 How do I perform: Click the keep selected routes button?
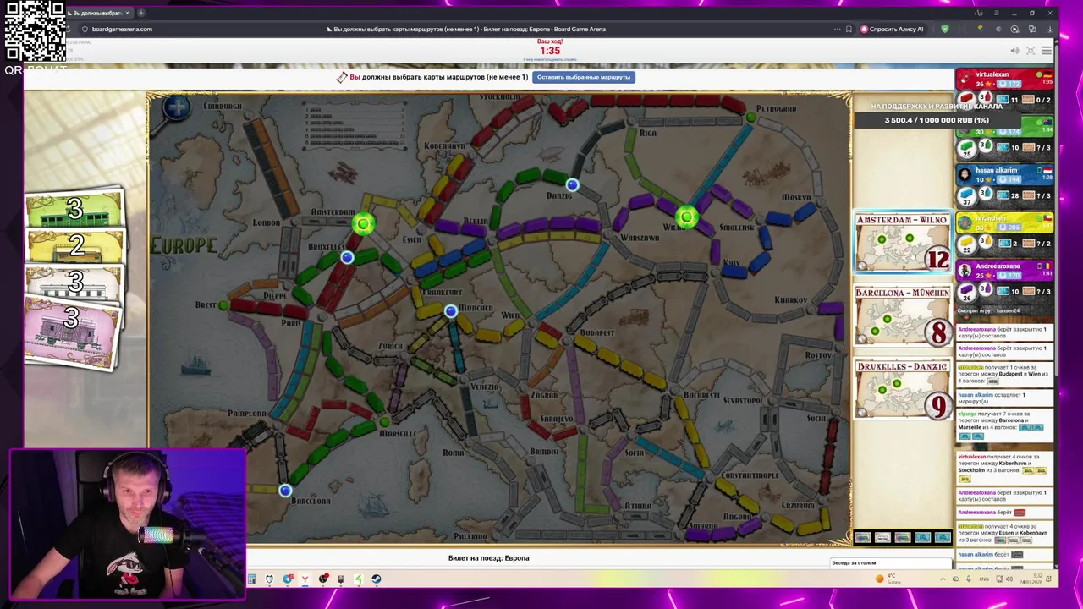584,77
